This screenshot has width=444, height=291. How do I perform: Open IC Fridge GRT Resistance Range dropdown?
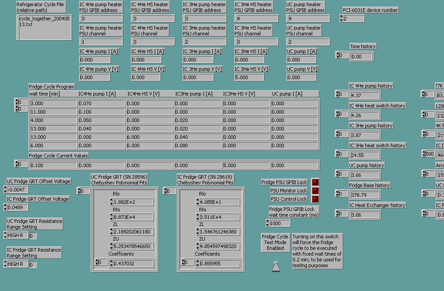click(x=17, y=264)
